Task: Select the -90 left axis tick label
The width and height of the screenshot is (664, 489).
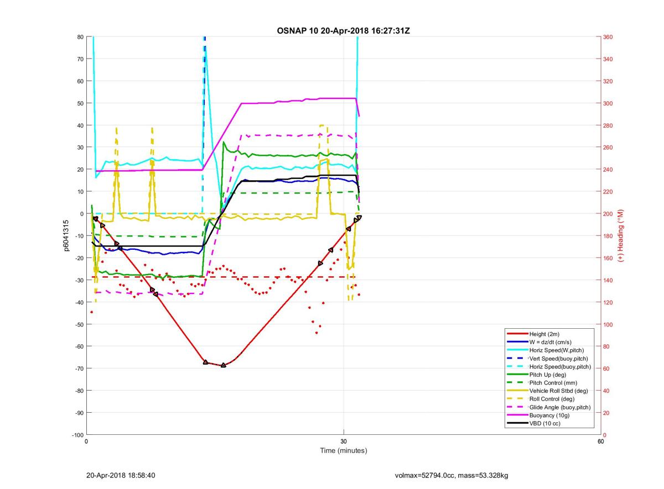Action: pos(79,413)
